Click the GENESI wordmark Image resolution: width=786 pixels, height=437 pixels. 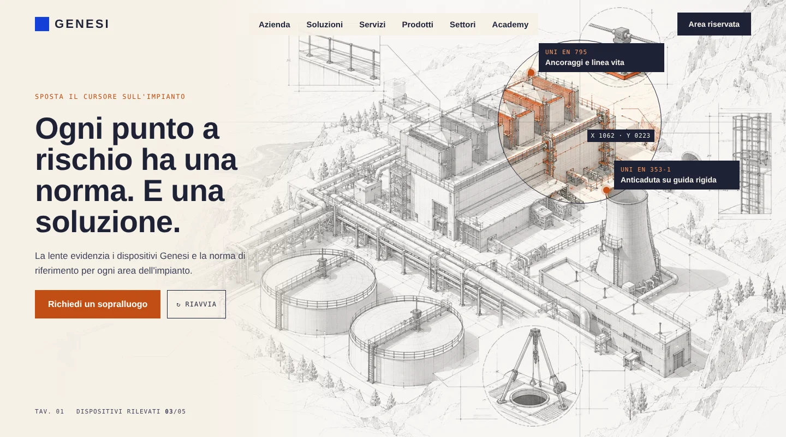click(x=82, y=24)
